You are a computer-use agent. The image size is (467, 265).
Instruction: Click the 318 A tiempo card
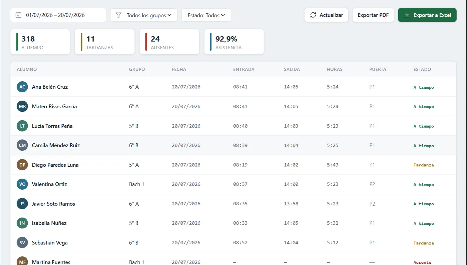point(40,42)
